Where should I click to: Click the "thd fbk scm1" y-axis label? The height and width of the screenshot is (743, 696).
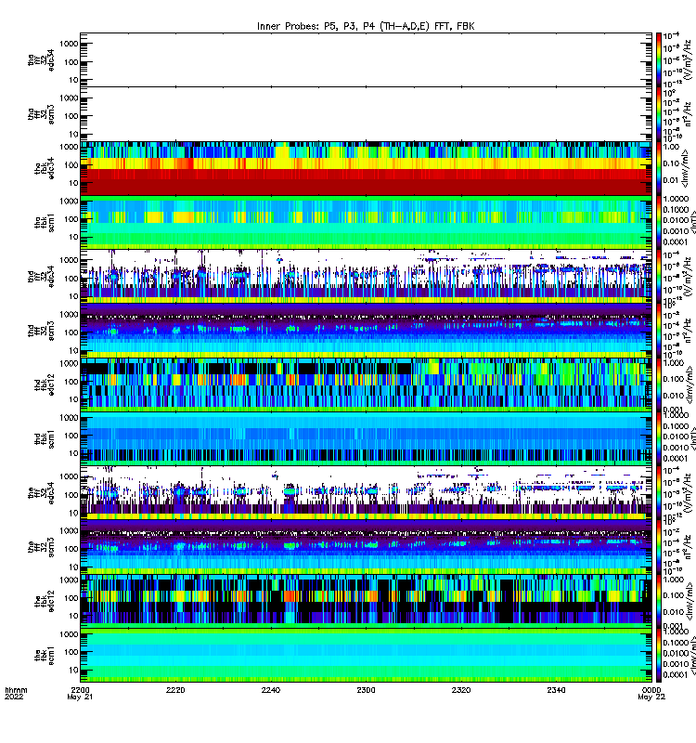tap(44, 438)
